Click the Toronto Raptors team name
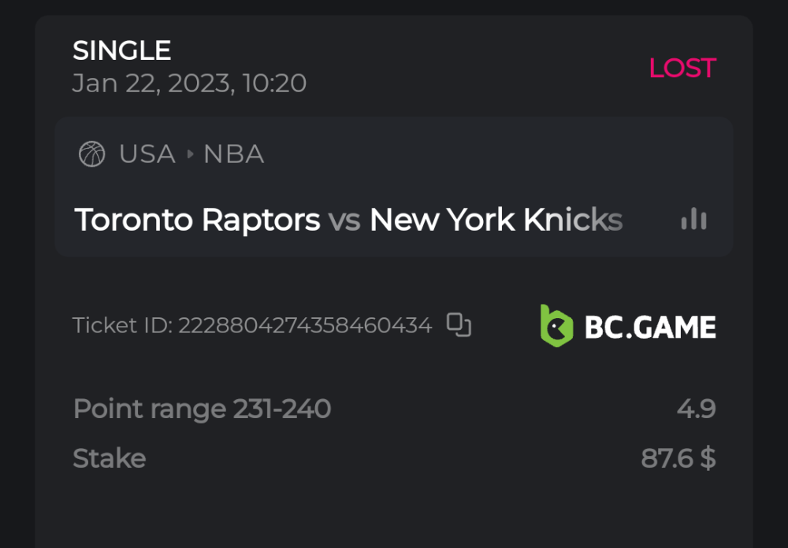Image resolution: width=788 pixels, height=548 pixels. click(x=197, y=220)
